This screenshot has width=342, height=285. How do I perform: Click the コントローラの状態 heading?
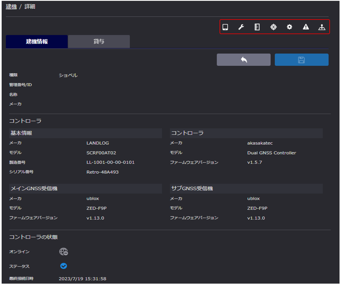click(x=33, y=237)
